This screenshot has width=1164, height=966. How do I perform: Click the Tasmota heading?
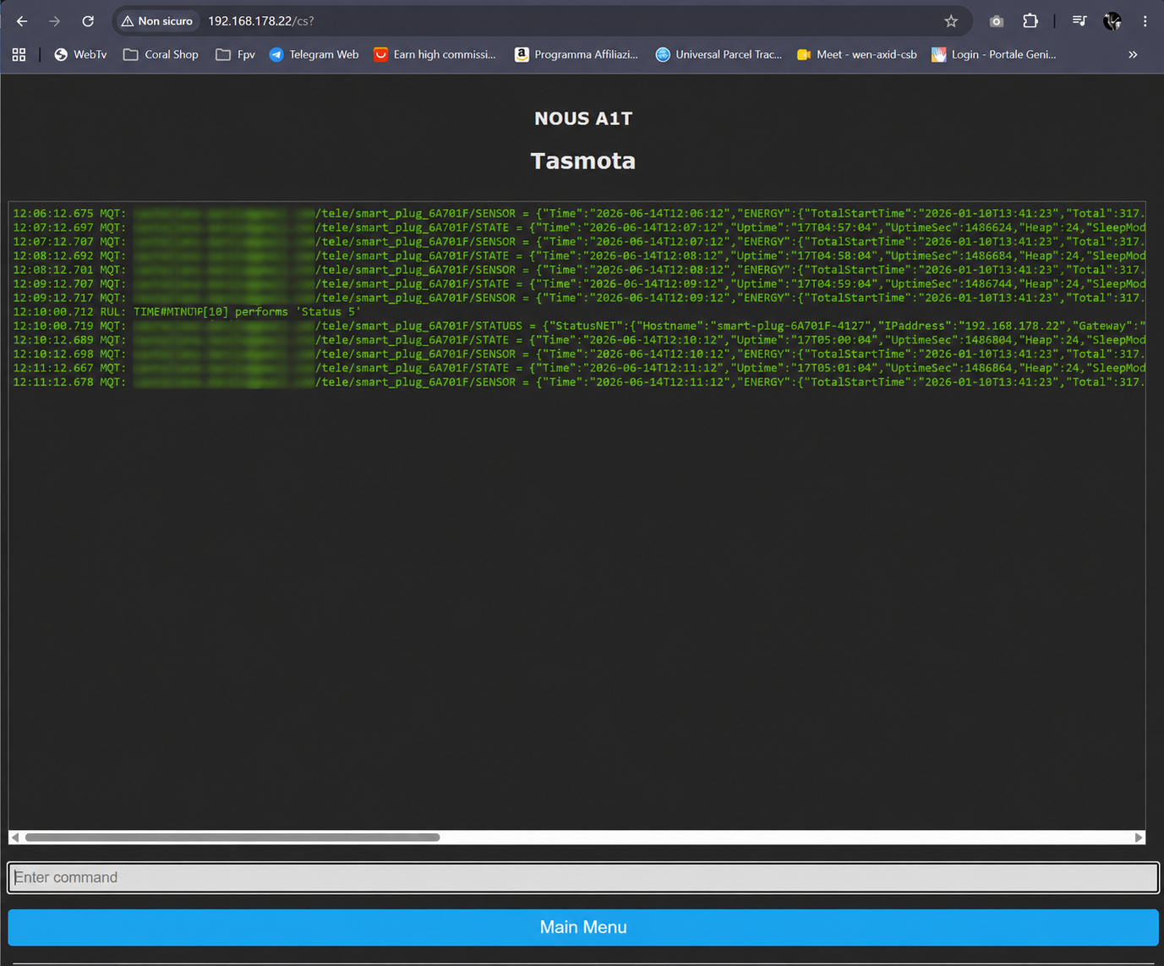point(583,161)
